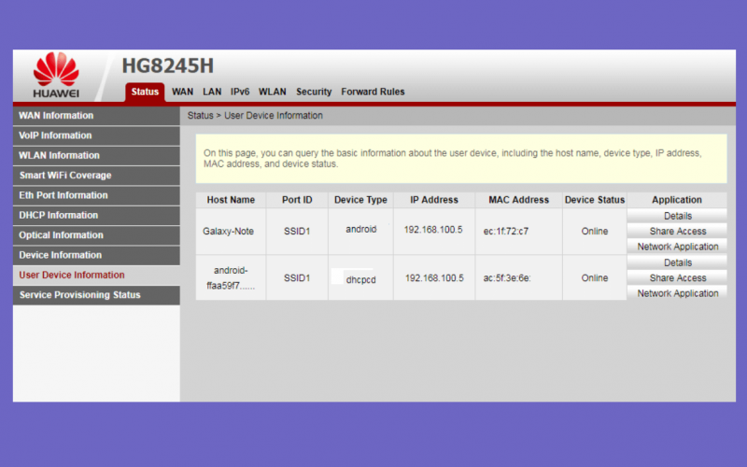This screenshot has height=467, width=747.
Task: Go to Smart WiFi Coverage
Action: click(96, 176)
